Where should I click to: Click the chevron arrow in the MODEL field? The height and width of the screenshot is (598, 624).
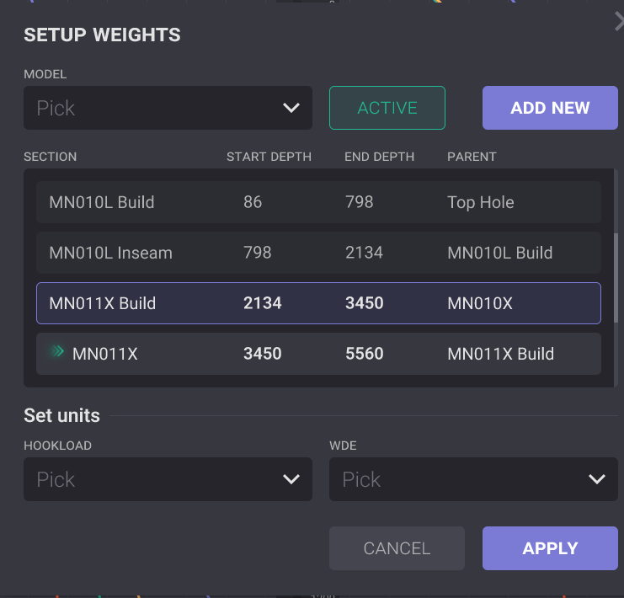(291, 108)
